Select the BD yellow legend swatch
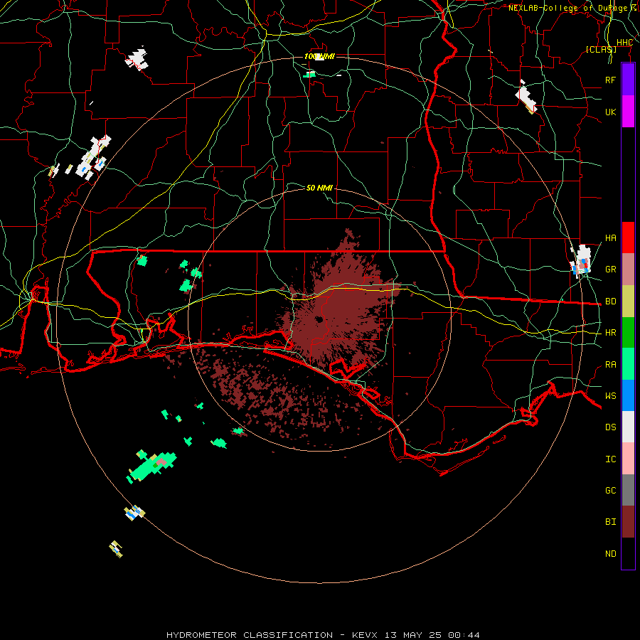 tap(628, 302)
